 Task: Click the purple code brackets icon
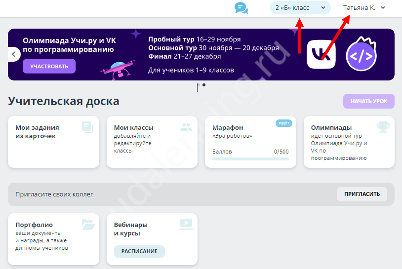pyautogui.click(x=361, y=55)
